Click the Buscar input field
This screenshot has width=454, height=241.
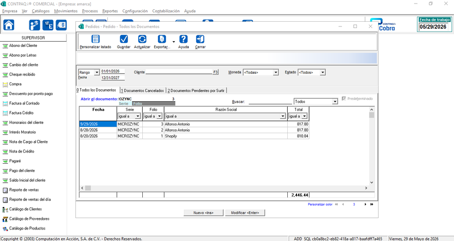point(270,102)
